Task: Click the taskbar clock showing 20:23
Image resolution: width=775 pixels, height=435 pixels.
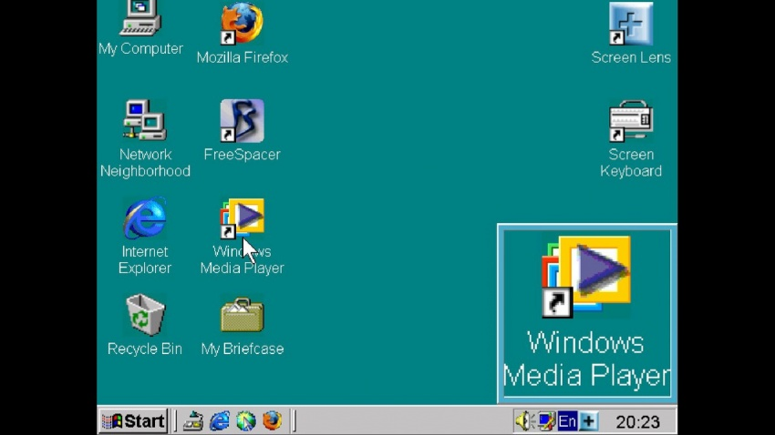Action: click(637, 421)
